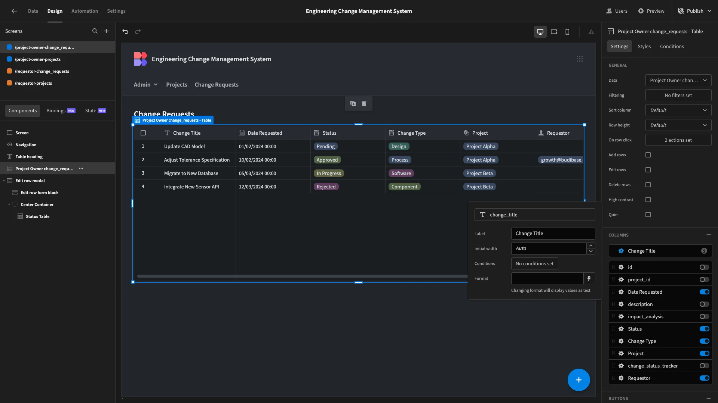The width and height of the screenshot is (718, 403).
Task: Enable the Add rows checkbox
Action: coord(648,155)
